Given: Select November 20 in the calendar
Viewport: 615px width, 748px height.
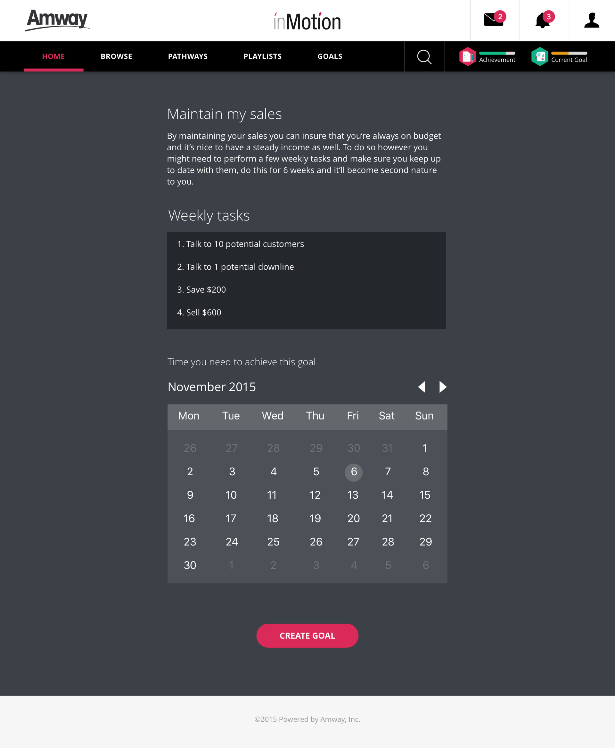Looking at the screenshot, I should point(354,518).
